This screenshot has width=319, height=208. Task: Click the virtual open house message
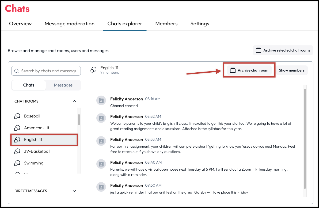pos(199,172)
